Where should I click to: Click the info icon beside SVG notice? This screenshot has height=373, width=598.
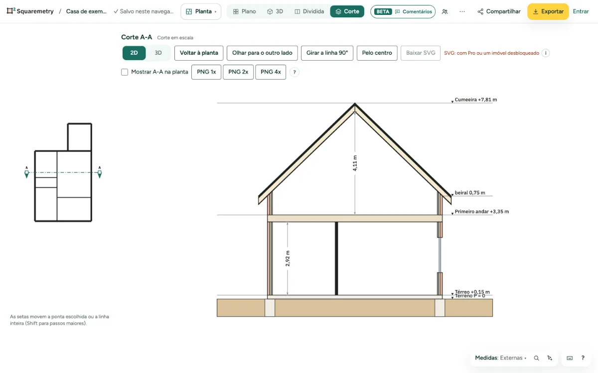coord(546,53)
